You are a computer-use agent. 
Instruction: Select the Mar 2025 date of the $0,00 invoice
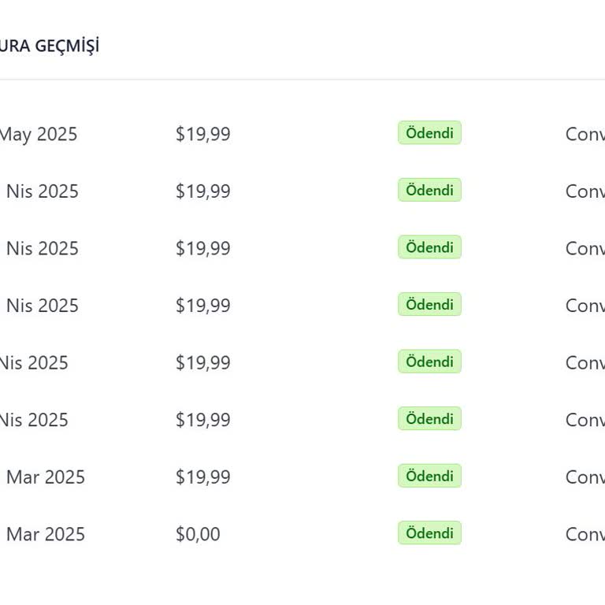tap(45, 534)
